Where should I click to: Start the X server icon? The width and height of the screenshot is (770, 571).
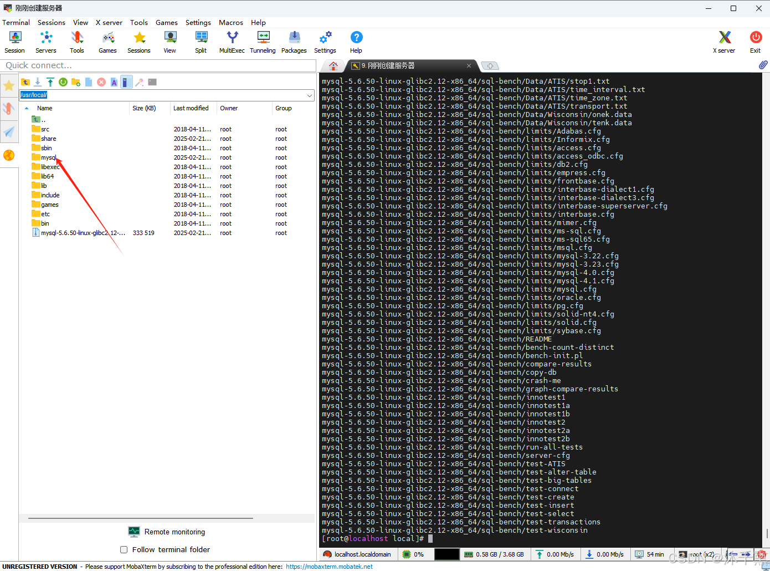[724, 42]
